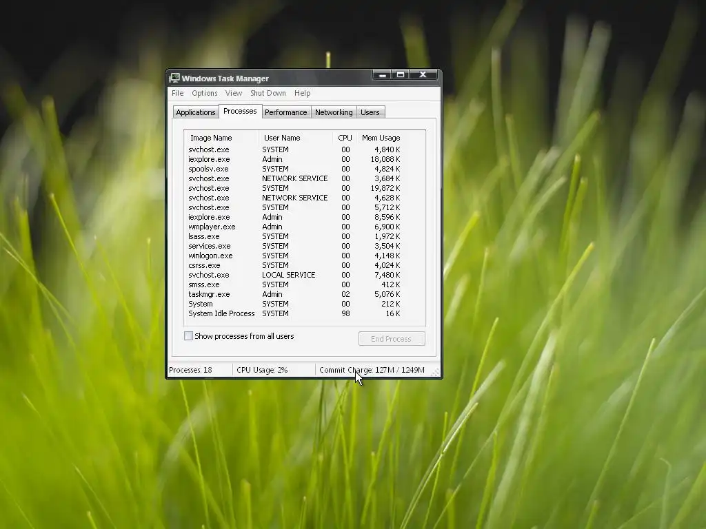Screen dimensions: 706x529
Task: Select the lsass.exe process
Action: pos(294,236)
